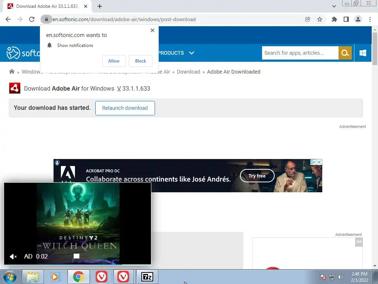The height and width of the screenshot is (284, 378).
Task: Unmute the Destiny 2 video ad
Action: click(13, 257)
